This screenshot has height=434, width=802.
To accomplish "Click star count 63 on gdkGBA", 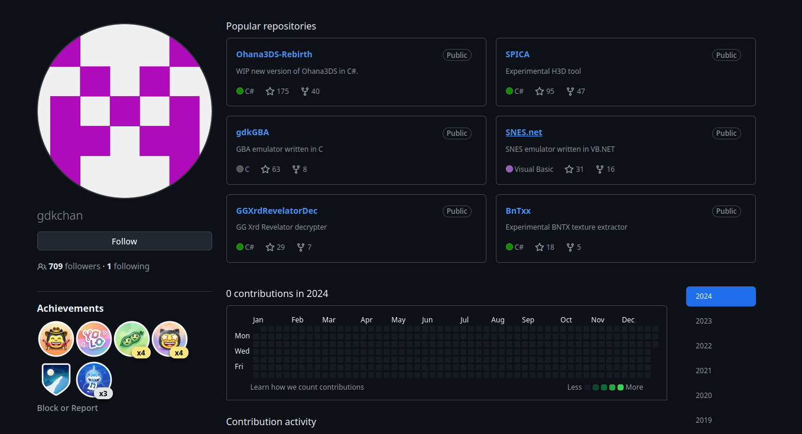I will pyautogui.click(x=271, y=169).
